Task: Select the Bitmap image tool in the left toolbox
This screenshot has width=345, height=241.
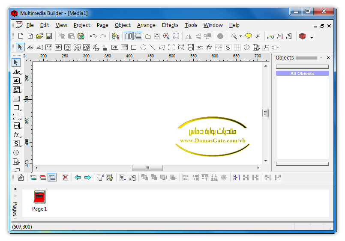Action: tap(17, 89)
